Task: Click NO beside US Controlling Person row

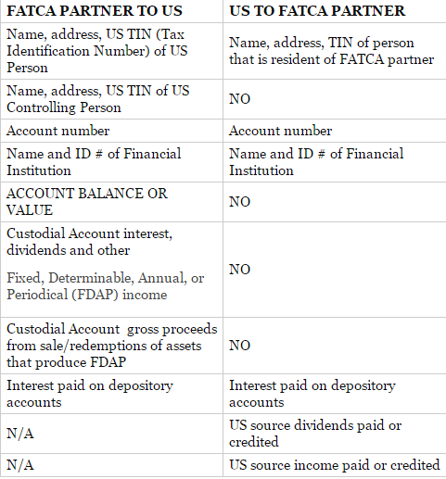Action: [239, 99]
